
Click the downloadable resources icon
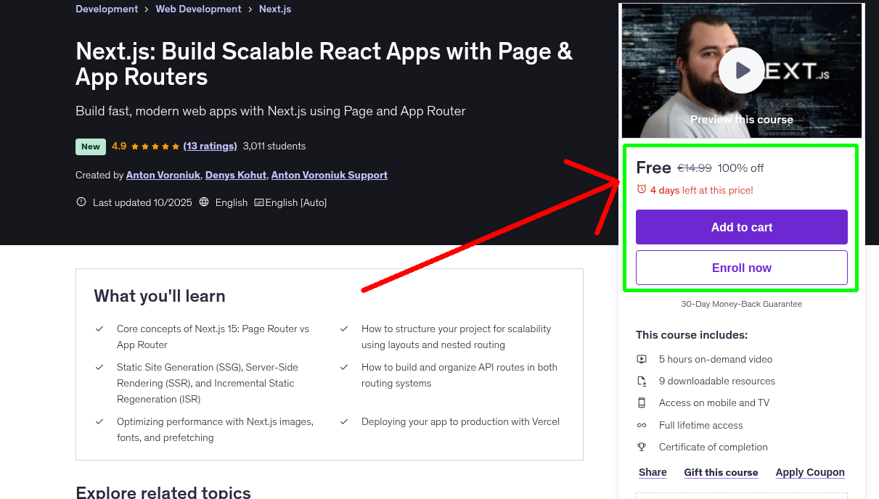(642, 381)
